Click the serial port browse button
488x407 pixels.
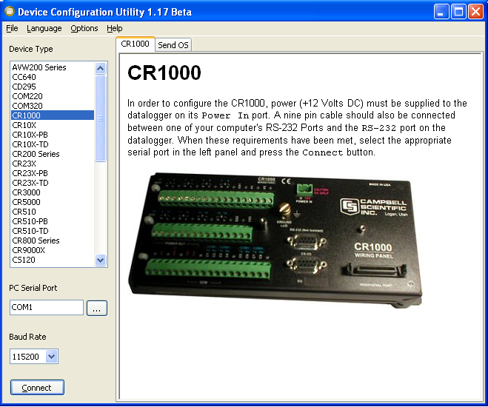[x=97, y=308]
